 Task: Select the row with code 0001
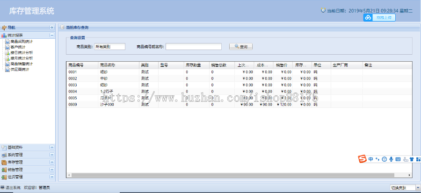click(x=239, y=72)
